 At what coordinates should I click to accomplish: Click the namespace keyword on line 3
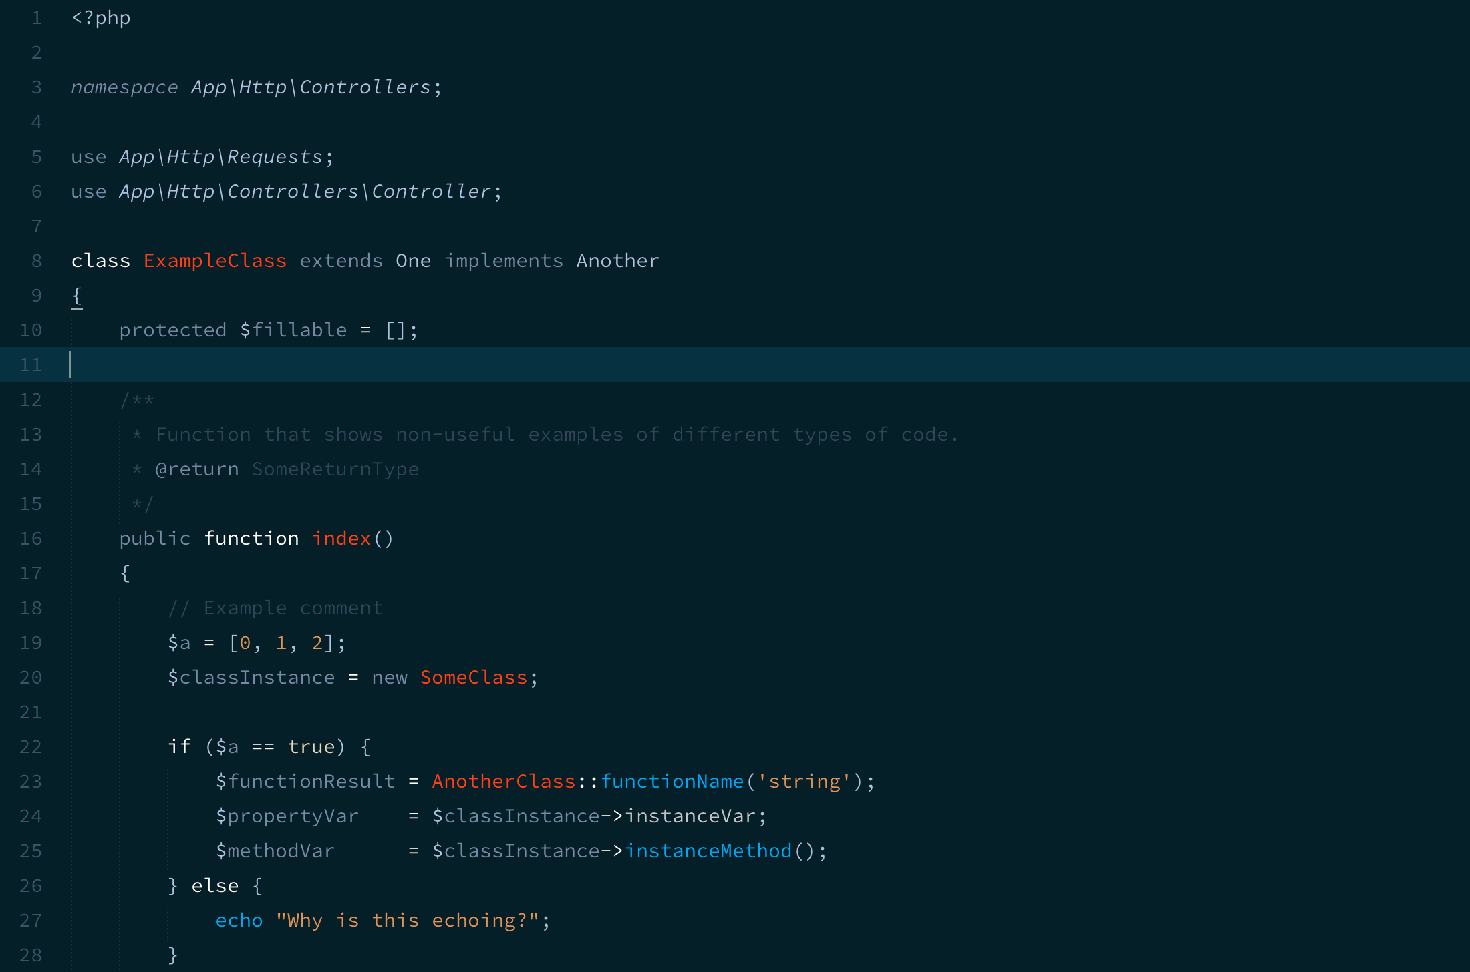pos(124,87)
